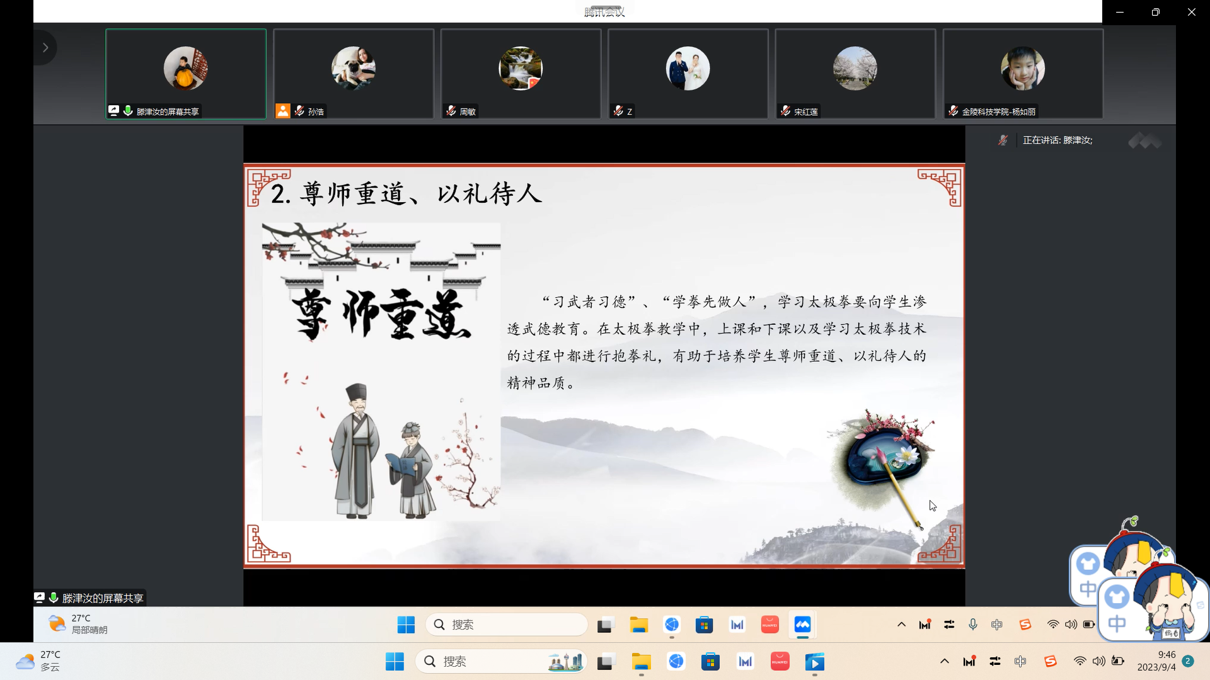
Task: Click 宋红莲's muted microphone icon
Action: tap(785, 111)
